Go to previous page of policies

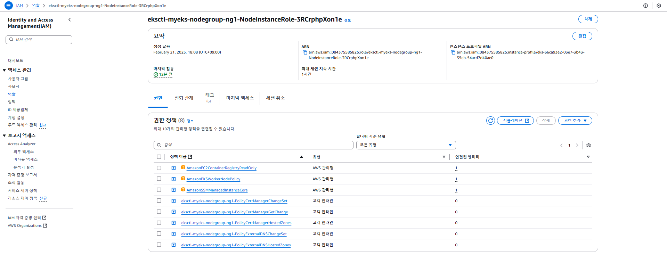coord(561,145)
